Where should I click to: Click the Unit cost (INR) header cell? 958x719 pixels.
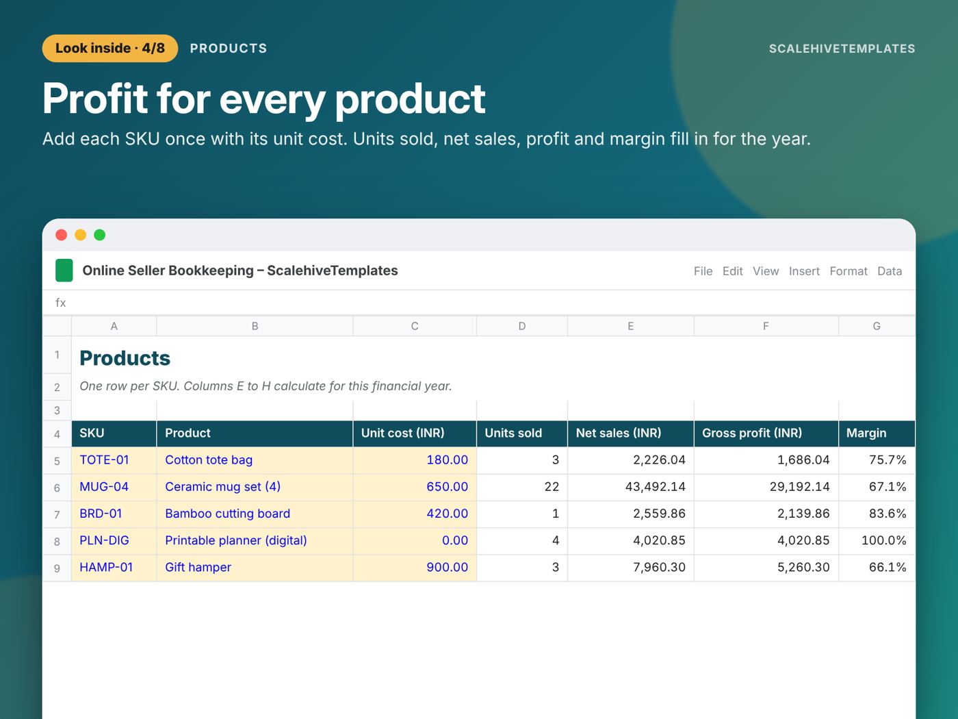click(415, 433)
